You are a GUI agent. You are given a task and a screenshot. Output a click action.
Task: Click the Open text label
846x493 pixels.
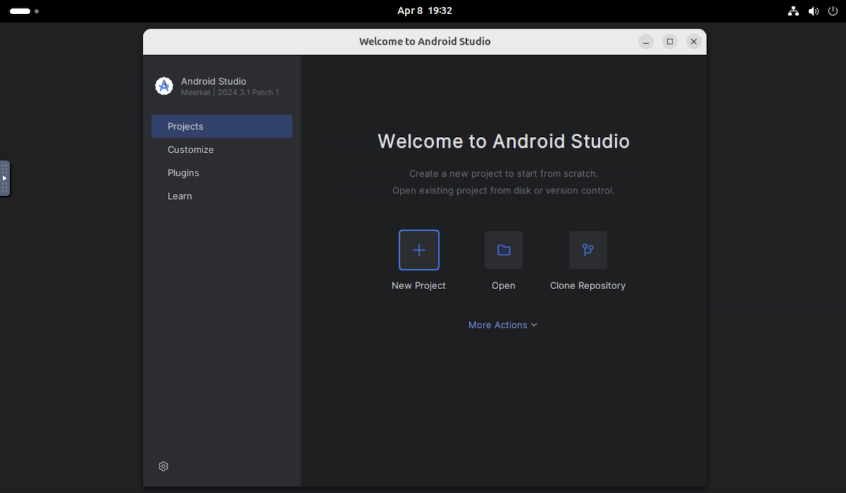[503, 285]
